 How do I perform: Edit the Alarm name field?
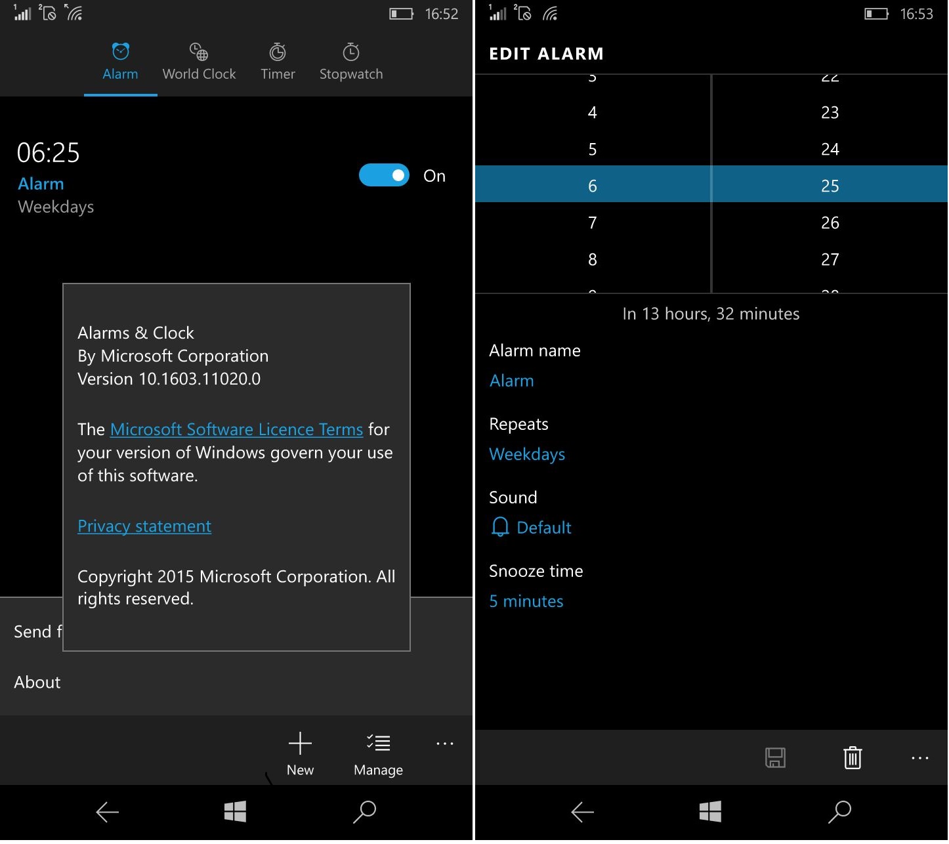pyautogui.click(x=512, y=381)
